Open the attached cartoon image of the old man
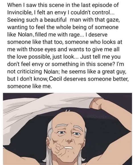The width and height of the screenshot is (135, 165). (x=67, y=129)
